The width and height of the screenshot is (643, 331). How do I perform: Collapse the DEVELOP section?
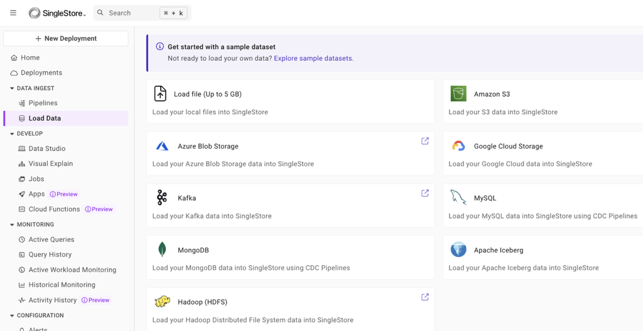[26, 134]
